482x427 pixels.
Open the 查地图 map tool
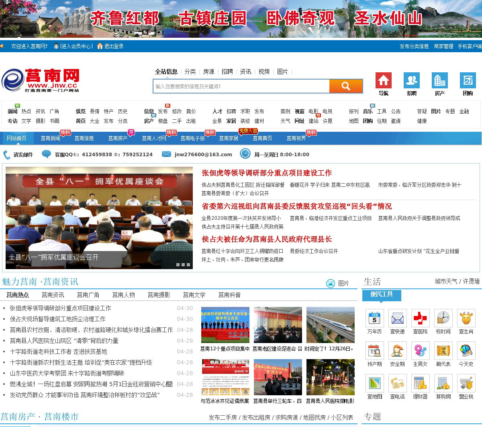click(374, 383)
